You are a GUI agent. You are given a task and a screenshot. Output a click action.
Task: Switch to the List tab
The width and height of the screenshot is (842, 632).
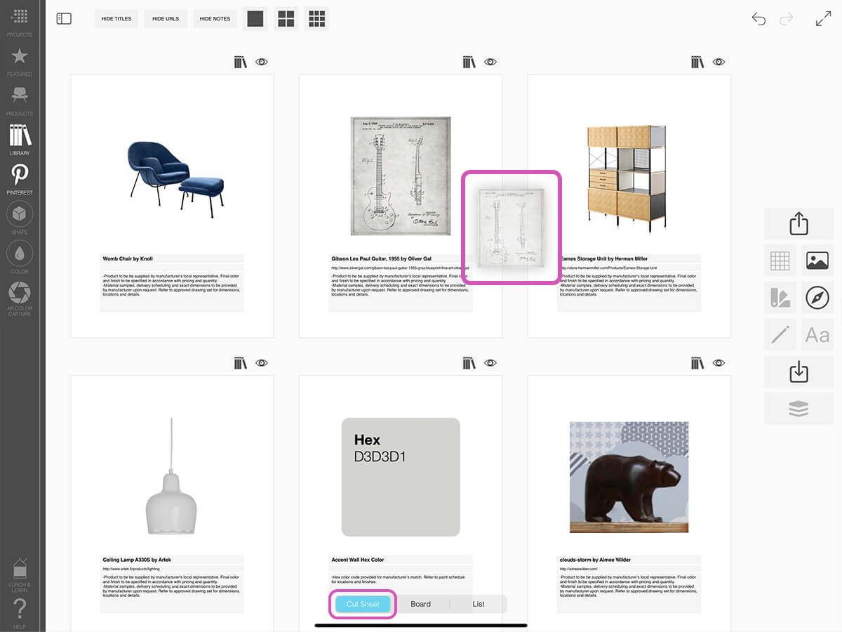tap(479, 604)
